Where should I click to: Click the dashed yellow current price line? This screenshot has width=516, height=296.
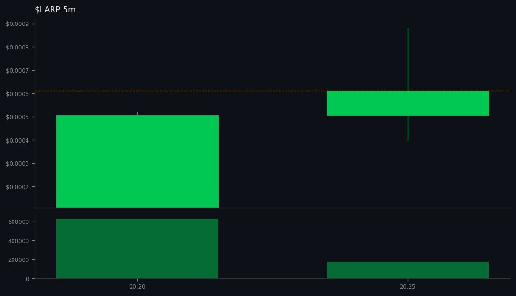(265, 90)
